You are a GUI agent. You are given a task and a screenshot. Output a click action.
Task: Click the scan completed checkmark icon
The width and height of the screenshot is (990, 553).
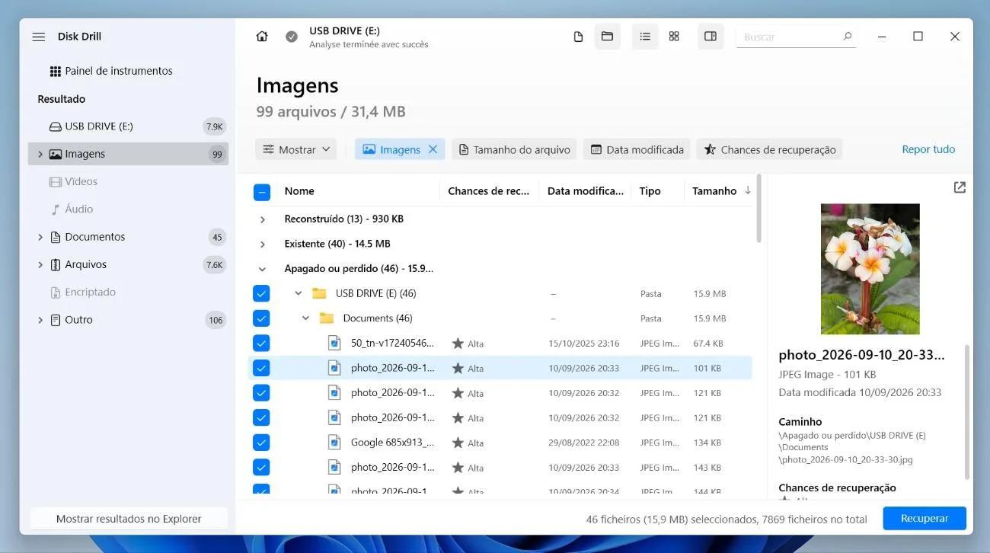[292, 37]
